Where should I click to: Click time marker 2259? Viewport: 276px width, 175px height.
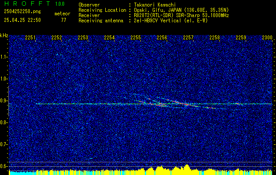(x=241, y=38)
